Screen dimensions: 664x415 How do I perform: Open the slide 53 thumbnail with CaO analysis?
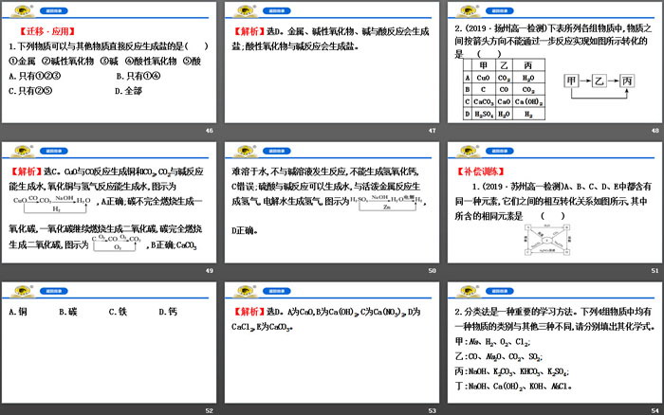[331, 348]
